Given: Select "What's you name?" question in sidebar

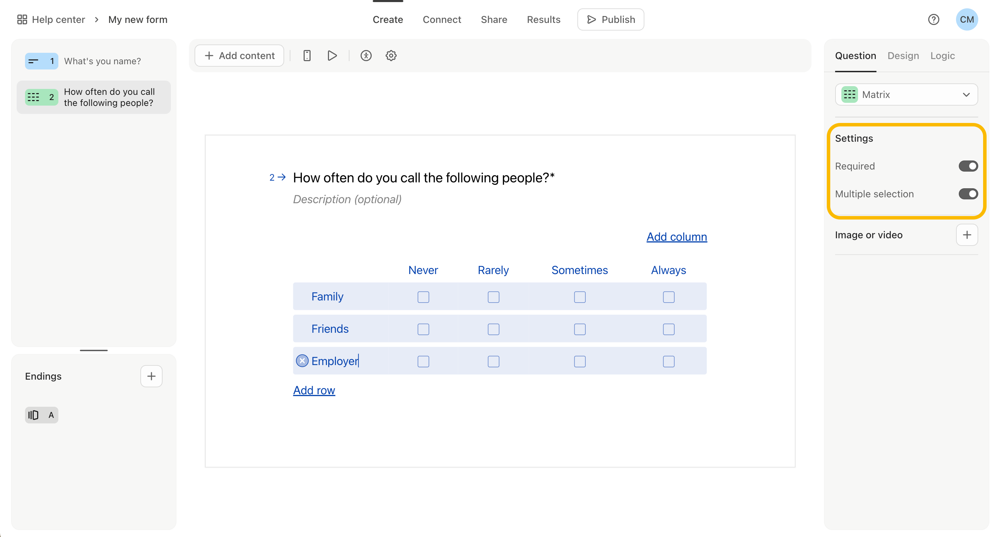Looking at the screenshot, I should tap(94, 61).
